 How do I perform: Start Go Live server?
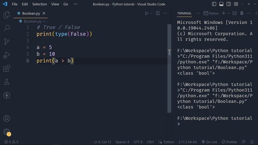tap(210, 142)
